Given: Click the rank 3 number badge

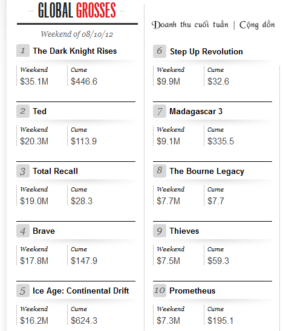Looking at the screenshot, I should click(23, 171).
